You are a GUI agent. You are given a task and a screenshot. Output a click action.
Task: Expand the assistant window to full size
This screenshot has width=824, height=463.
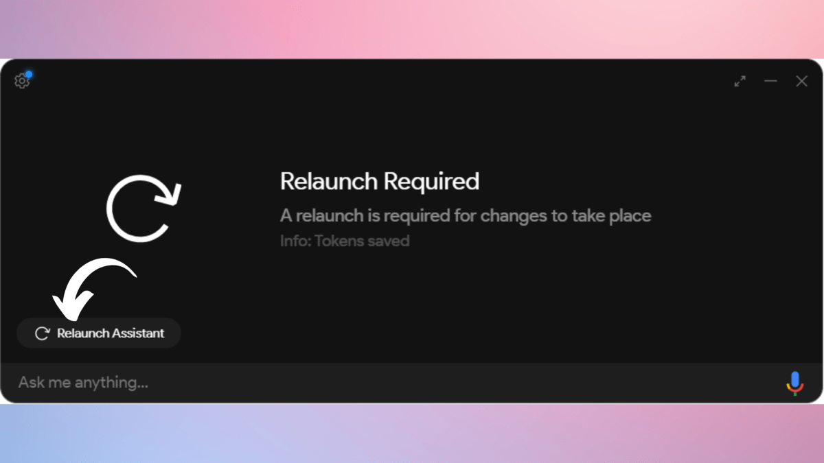click(x=740, y=81)
